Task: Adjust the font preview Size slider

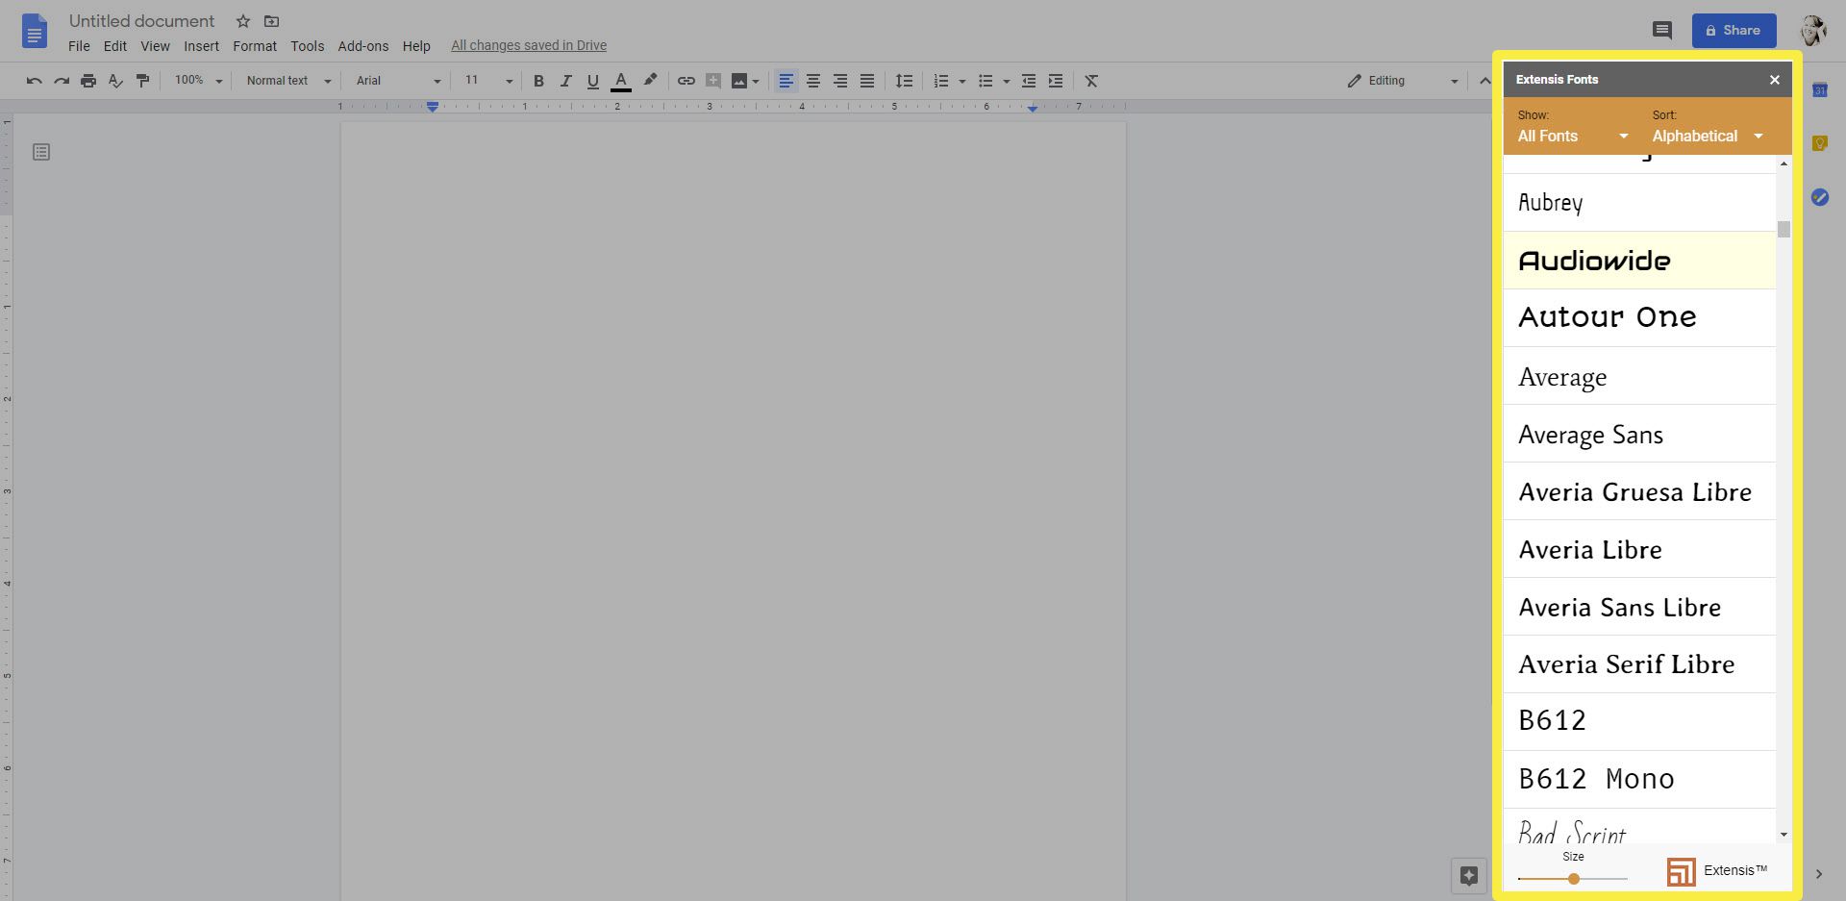Action: pyautogui.click(x=1573, y=879)
